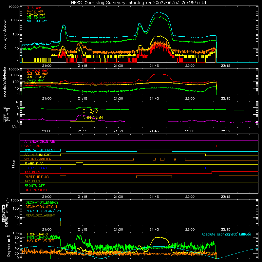262x262 pixels.
Task: Click the 0.1-0.3 MeV legend entry
Action: 37,70
